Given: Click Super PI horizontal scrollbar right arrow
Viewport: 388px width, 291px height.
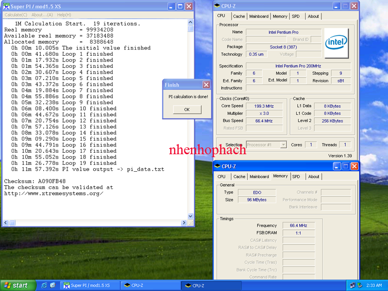Looking at the screenshot, I should [184, 223].
